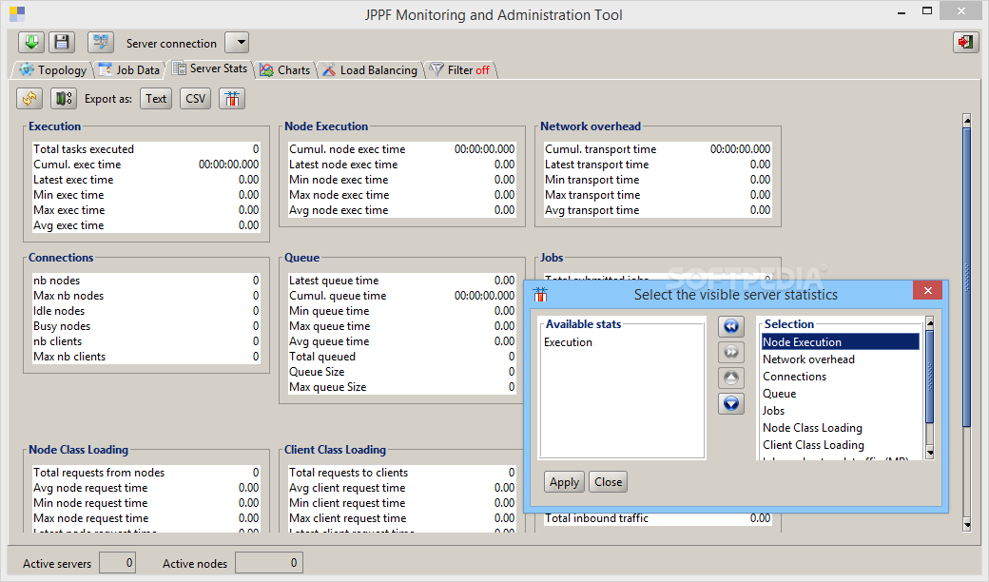Screen dimensions: 989x582
Task: Select Node Execution in Selection list
Action: [840, 341]
